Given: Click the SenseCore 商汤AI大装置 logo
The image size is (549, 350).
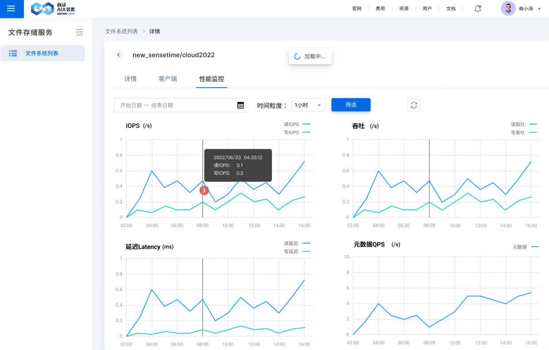Looking at the screenshot, I should tap(52, 9).
